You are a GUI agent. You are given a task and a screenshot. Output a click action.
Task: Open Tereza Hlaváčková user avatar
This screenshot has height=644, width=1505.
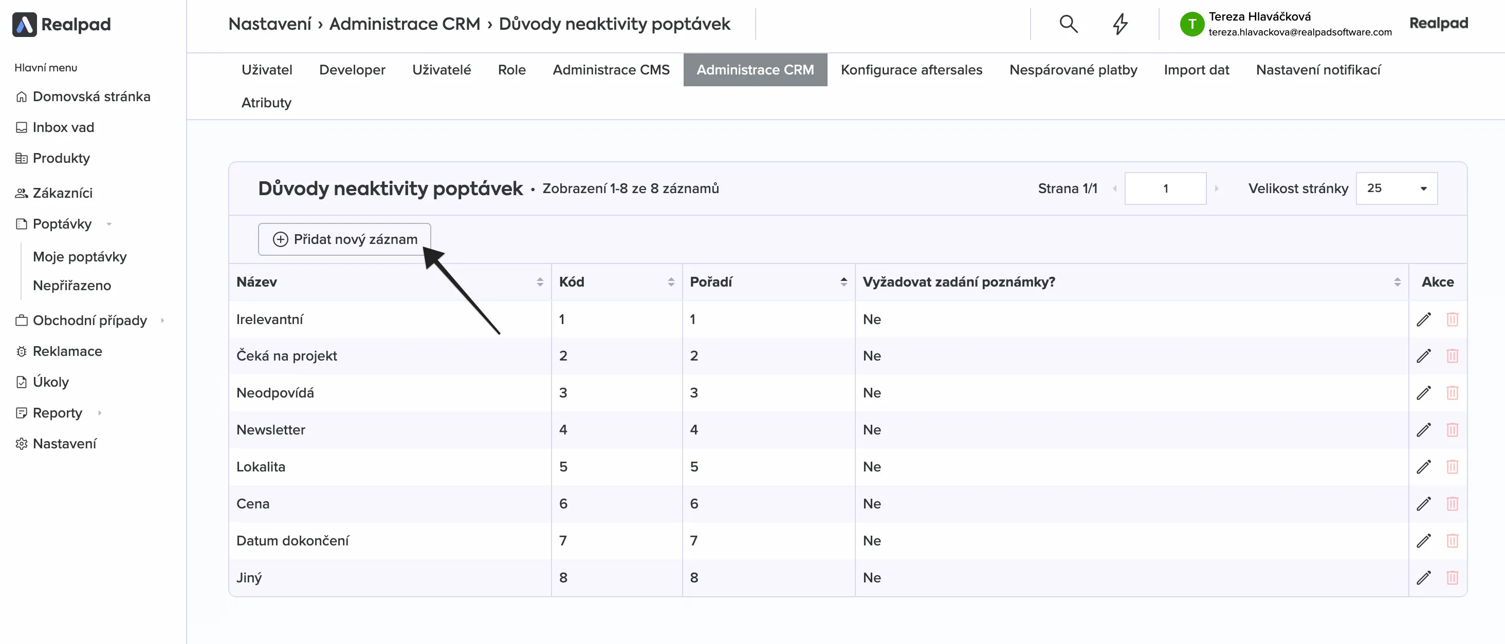coord(1191,24)
